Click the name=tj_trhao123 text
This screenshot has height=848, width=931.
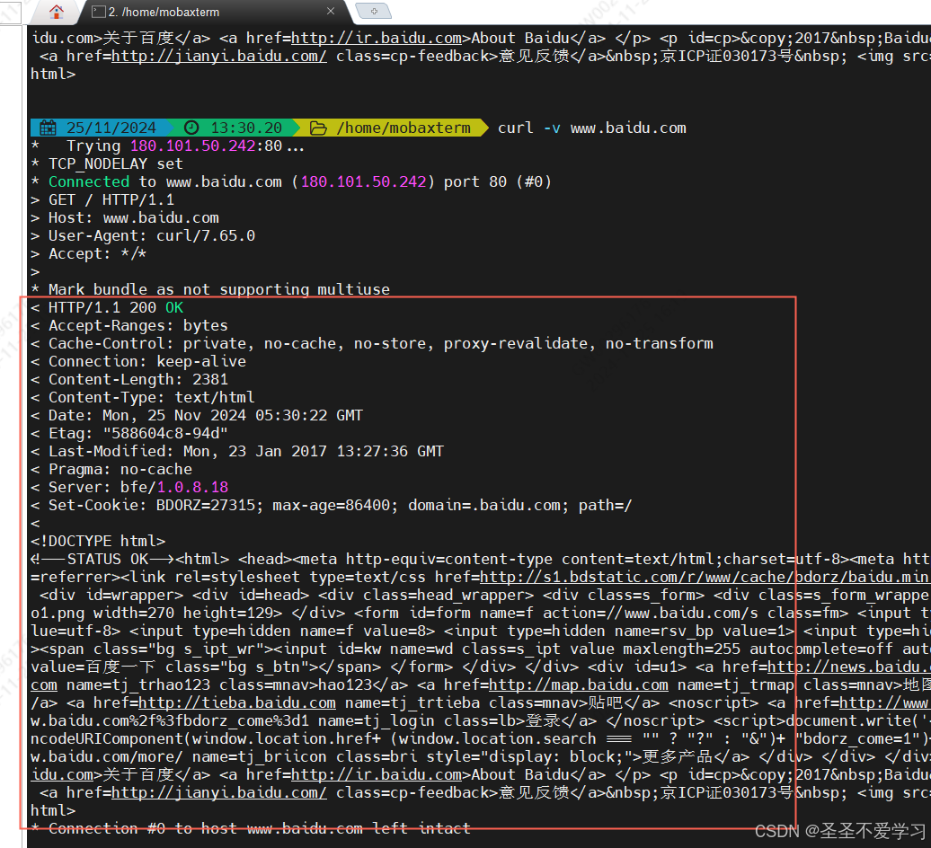pyautogui.click(x=137, y=685)
